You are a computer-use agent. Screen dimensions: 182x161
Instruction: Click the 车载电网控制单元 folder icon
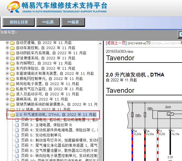pyautogui.click(x=12, y=79)
